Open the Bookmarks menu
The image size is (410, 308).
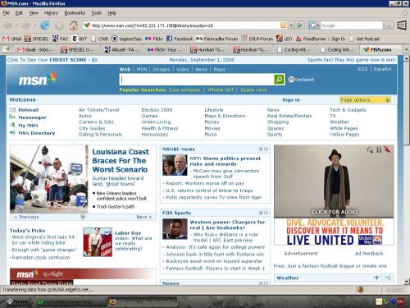click(x=75, y=13)
